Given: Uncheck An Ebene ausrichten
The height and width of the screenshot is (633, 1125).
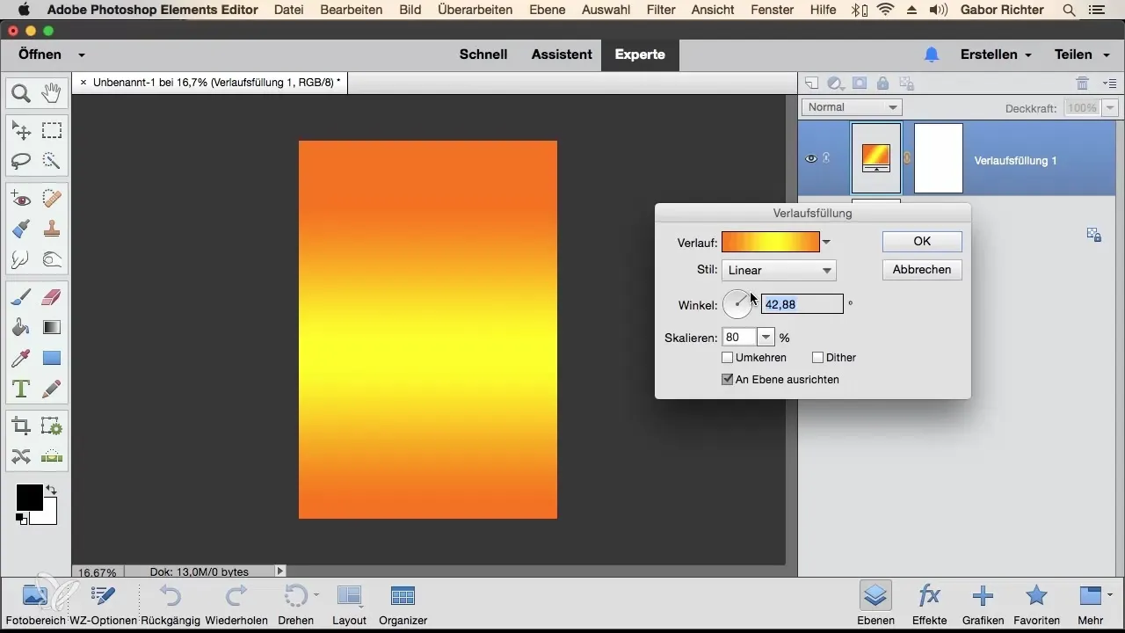Looking at the screenshot, I should (x=728, y=380).
